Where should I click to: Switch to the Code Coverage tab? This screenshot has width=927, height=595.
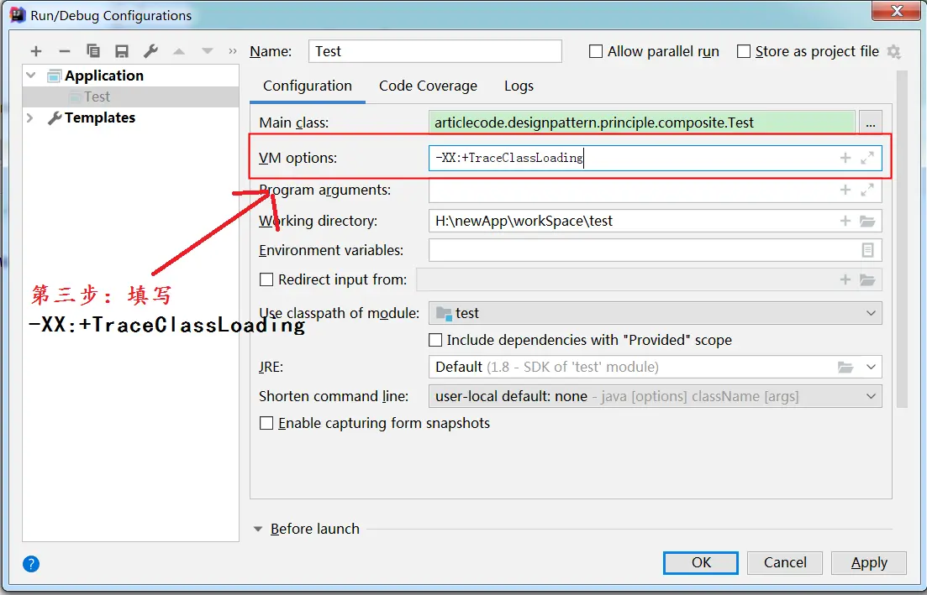click(x=428, y=86)
